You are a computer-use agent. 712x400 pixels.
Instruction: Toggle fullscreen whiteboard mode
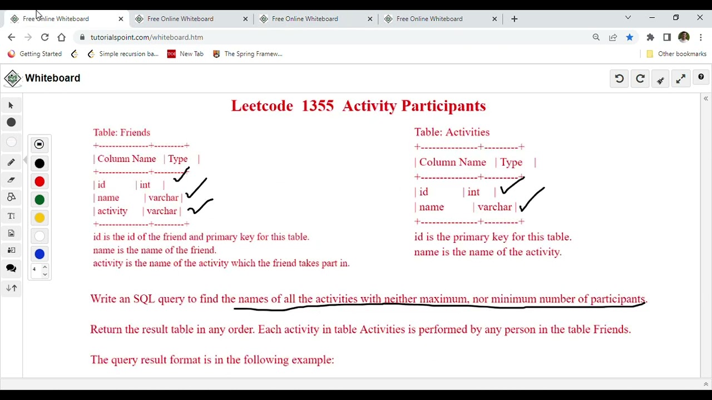point(681,79)
